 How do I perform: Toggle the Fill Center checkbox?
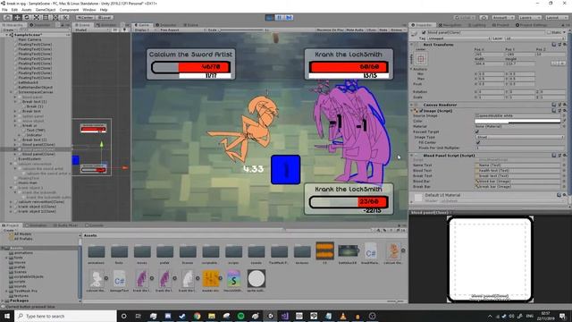(x=477, y=142)
